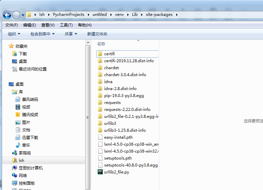
Task: Open the 包含到库中 dropdown
Action: (42, 34)
